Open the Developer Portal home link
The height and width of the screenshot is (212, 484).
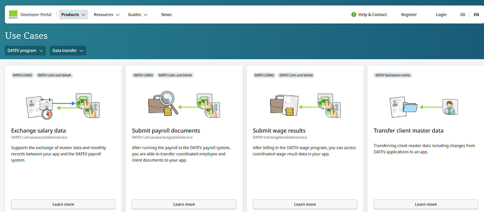point(36,14)
